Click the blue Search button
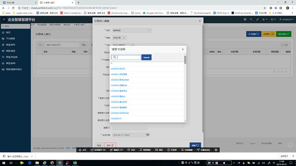296x166 pixels. (x=147, y=57)
